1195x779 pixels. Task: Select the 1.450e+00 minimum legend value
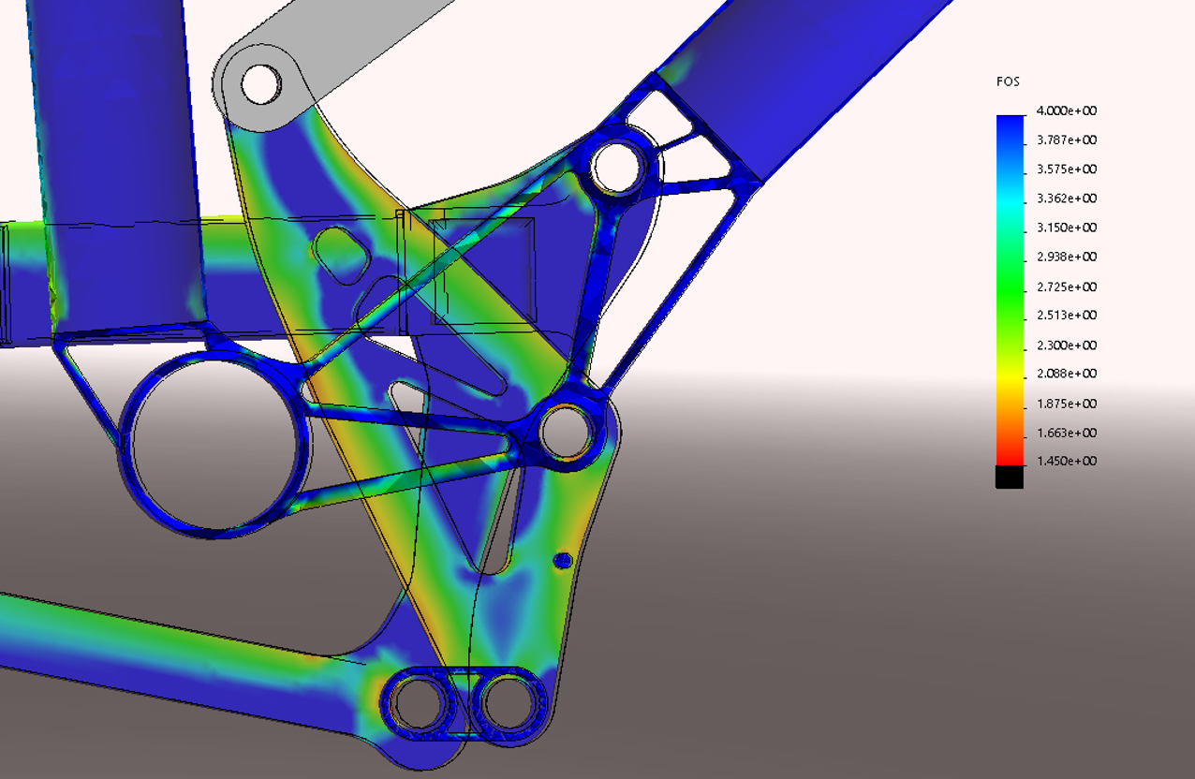pyautogui.click(x=1065, y=462)
